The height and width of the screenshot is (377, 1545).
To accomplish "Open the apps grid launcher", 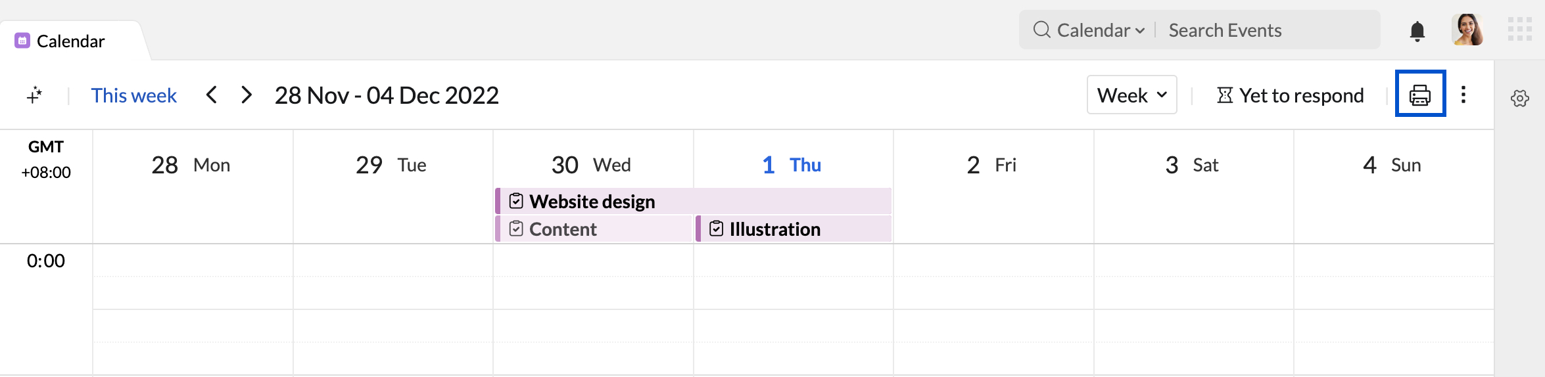I will click(1519, 30).
